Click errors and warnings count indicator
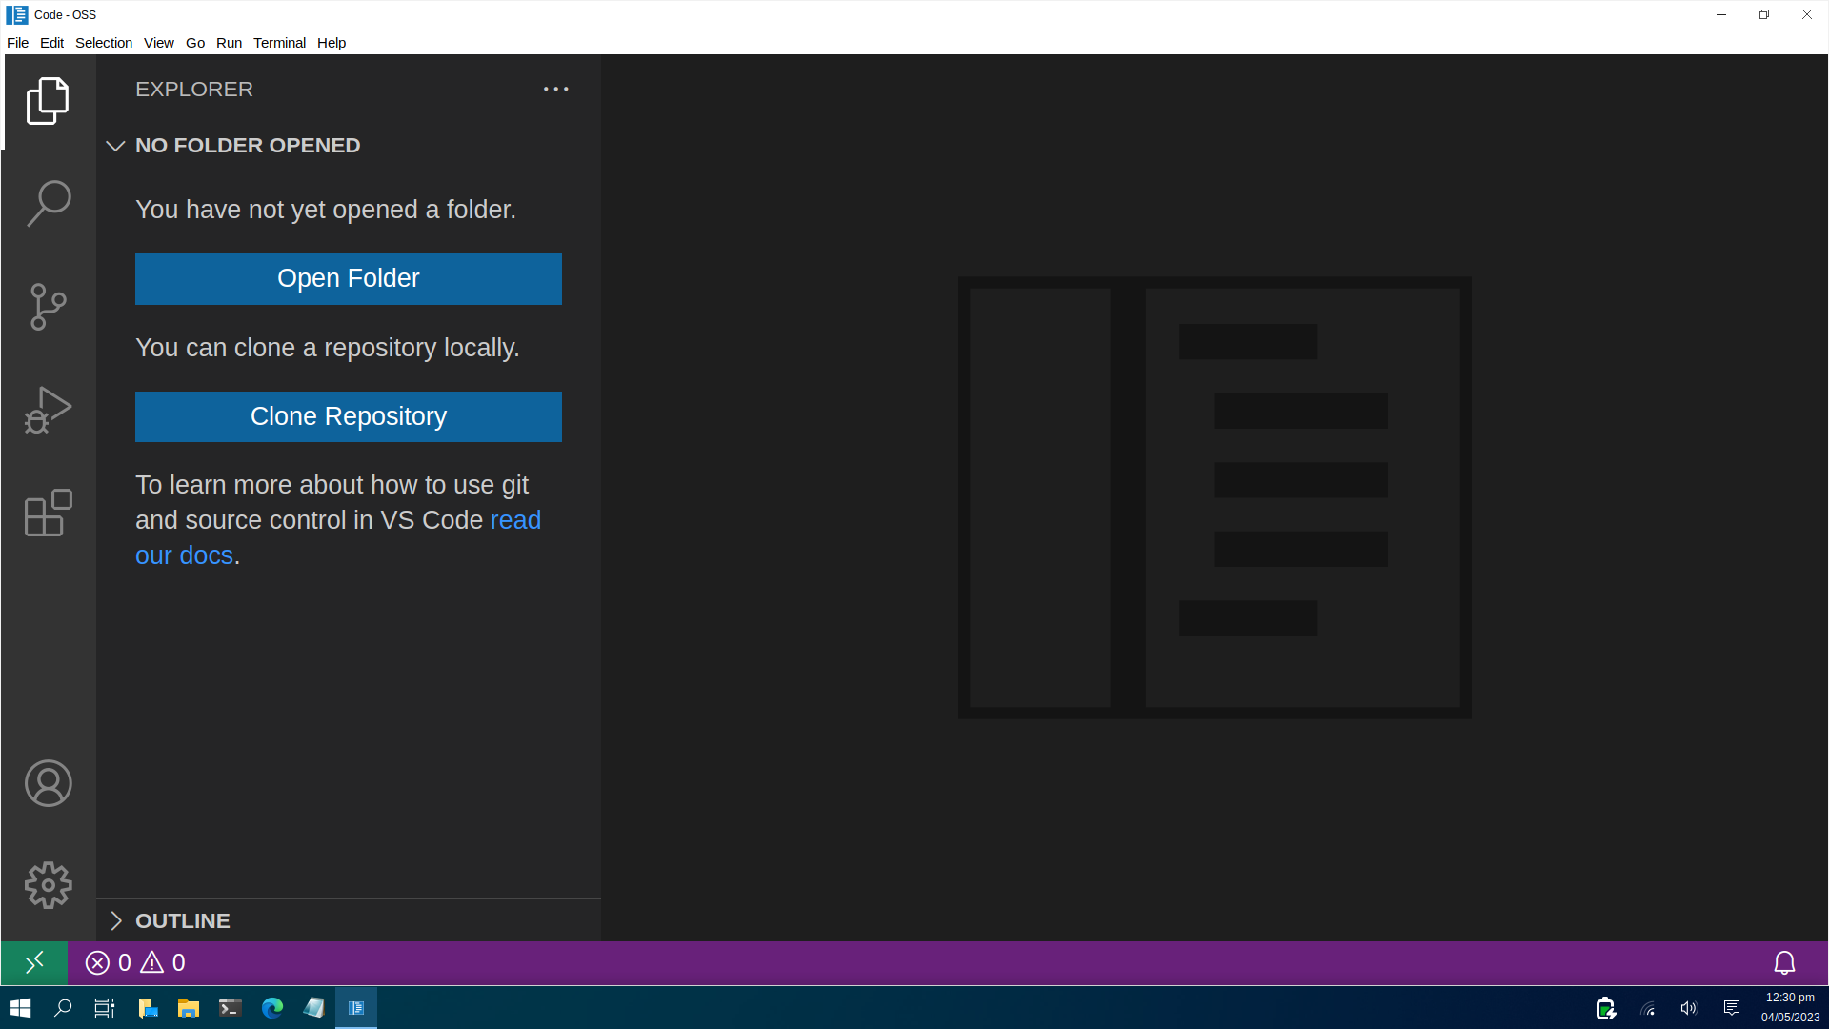This screenshot has height=1029, width=1829. coord(135,963)
